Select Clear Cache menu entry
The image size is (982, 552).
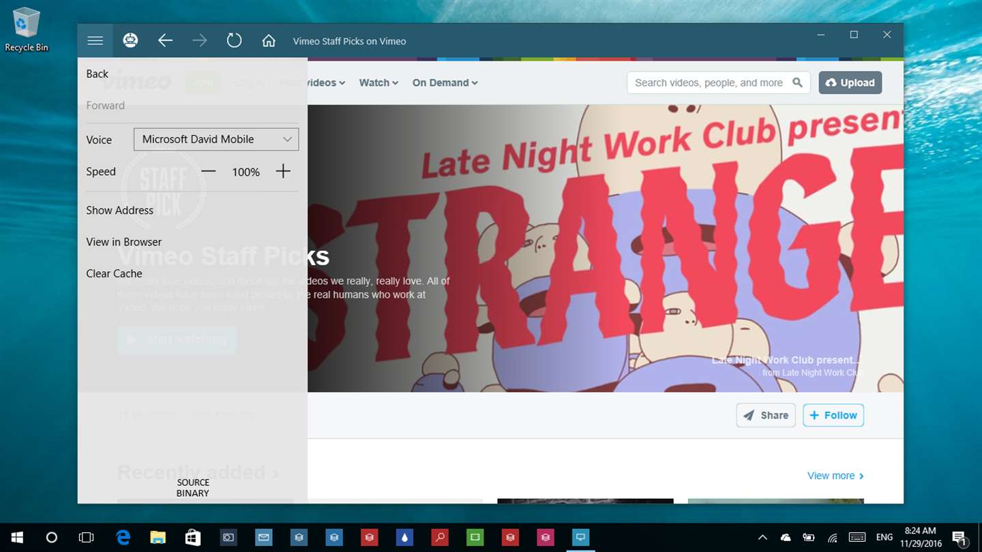tap(114, 273)
